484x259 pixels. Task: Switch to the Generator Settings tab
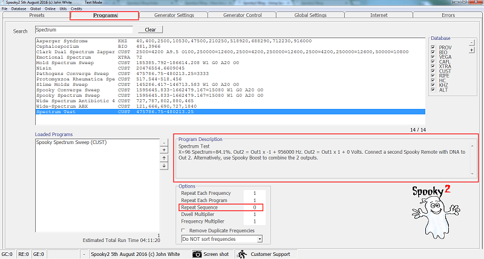[x=174, y=15]
